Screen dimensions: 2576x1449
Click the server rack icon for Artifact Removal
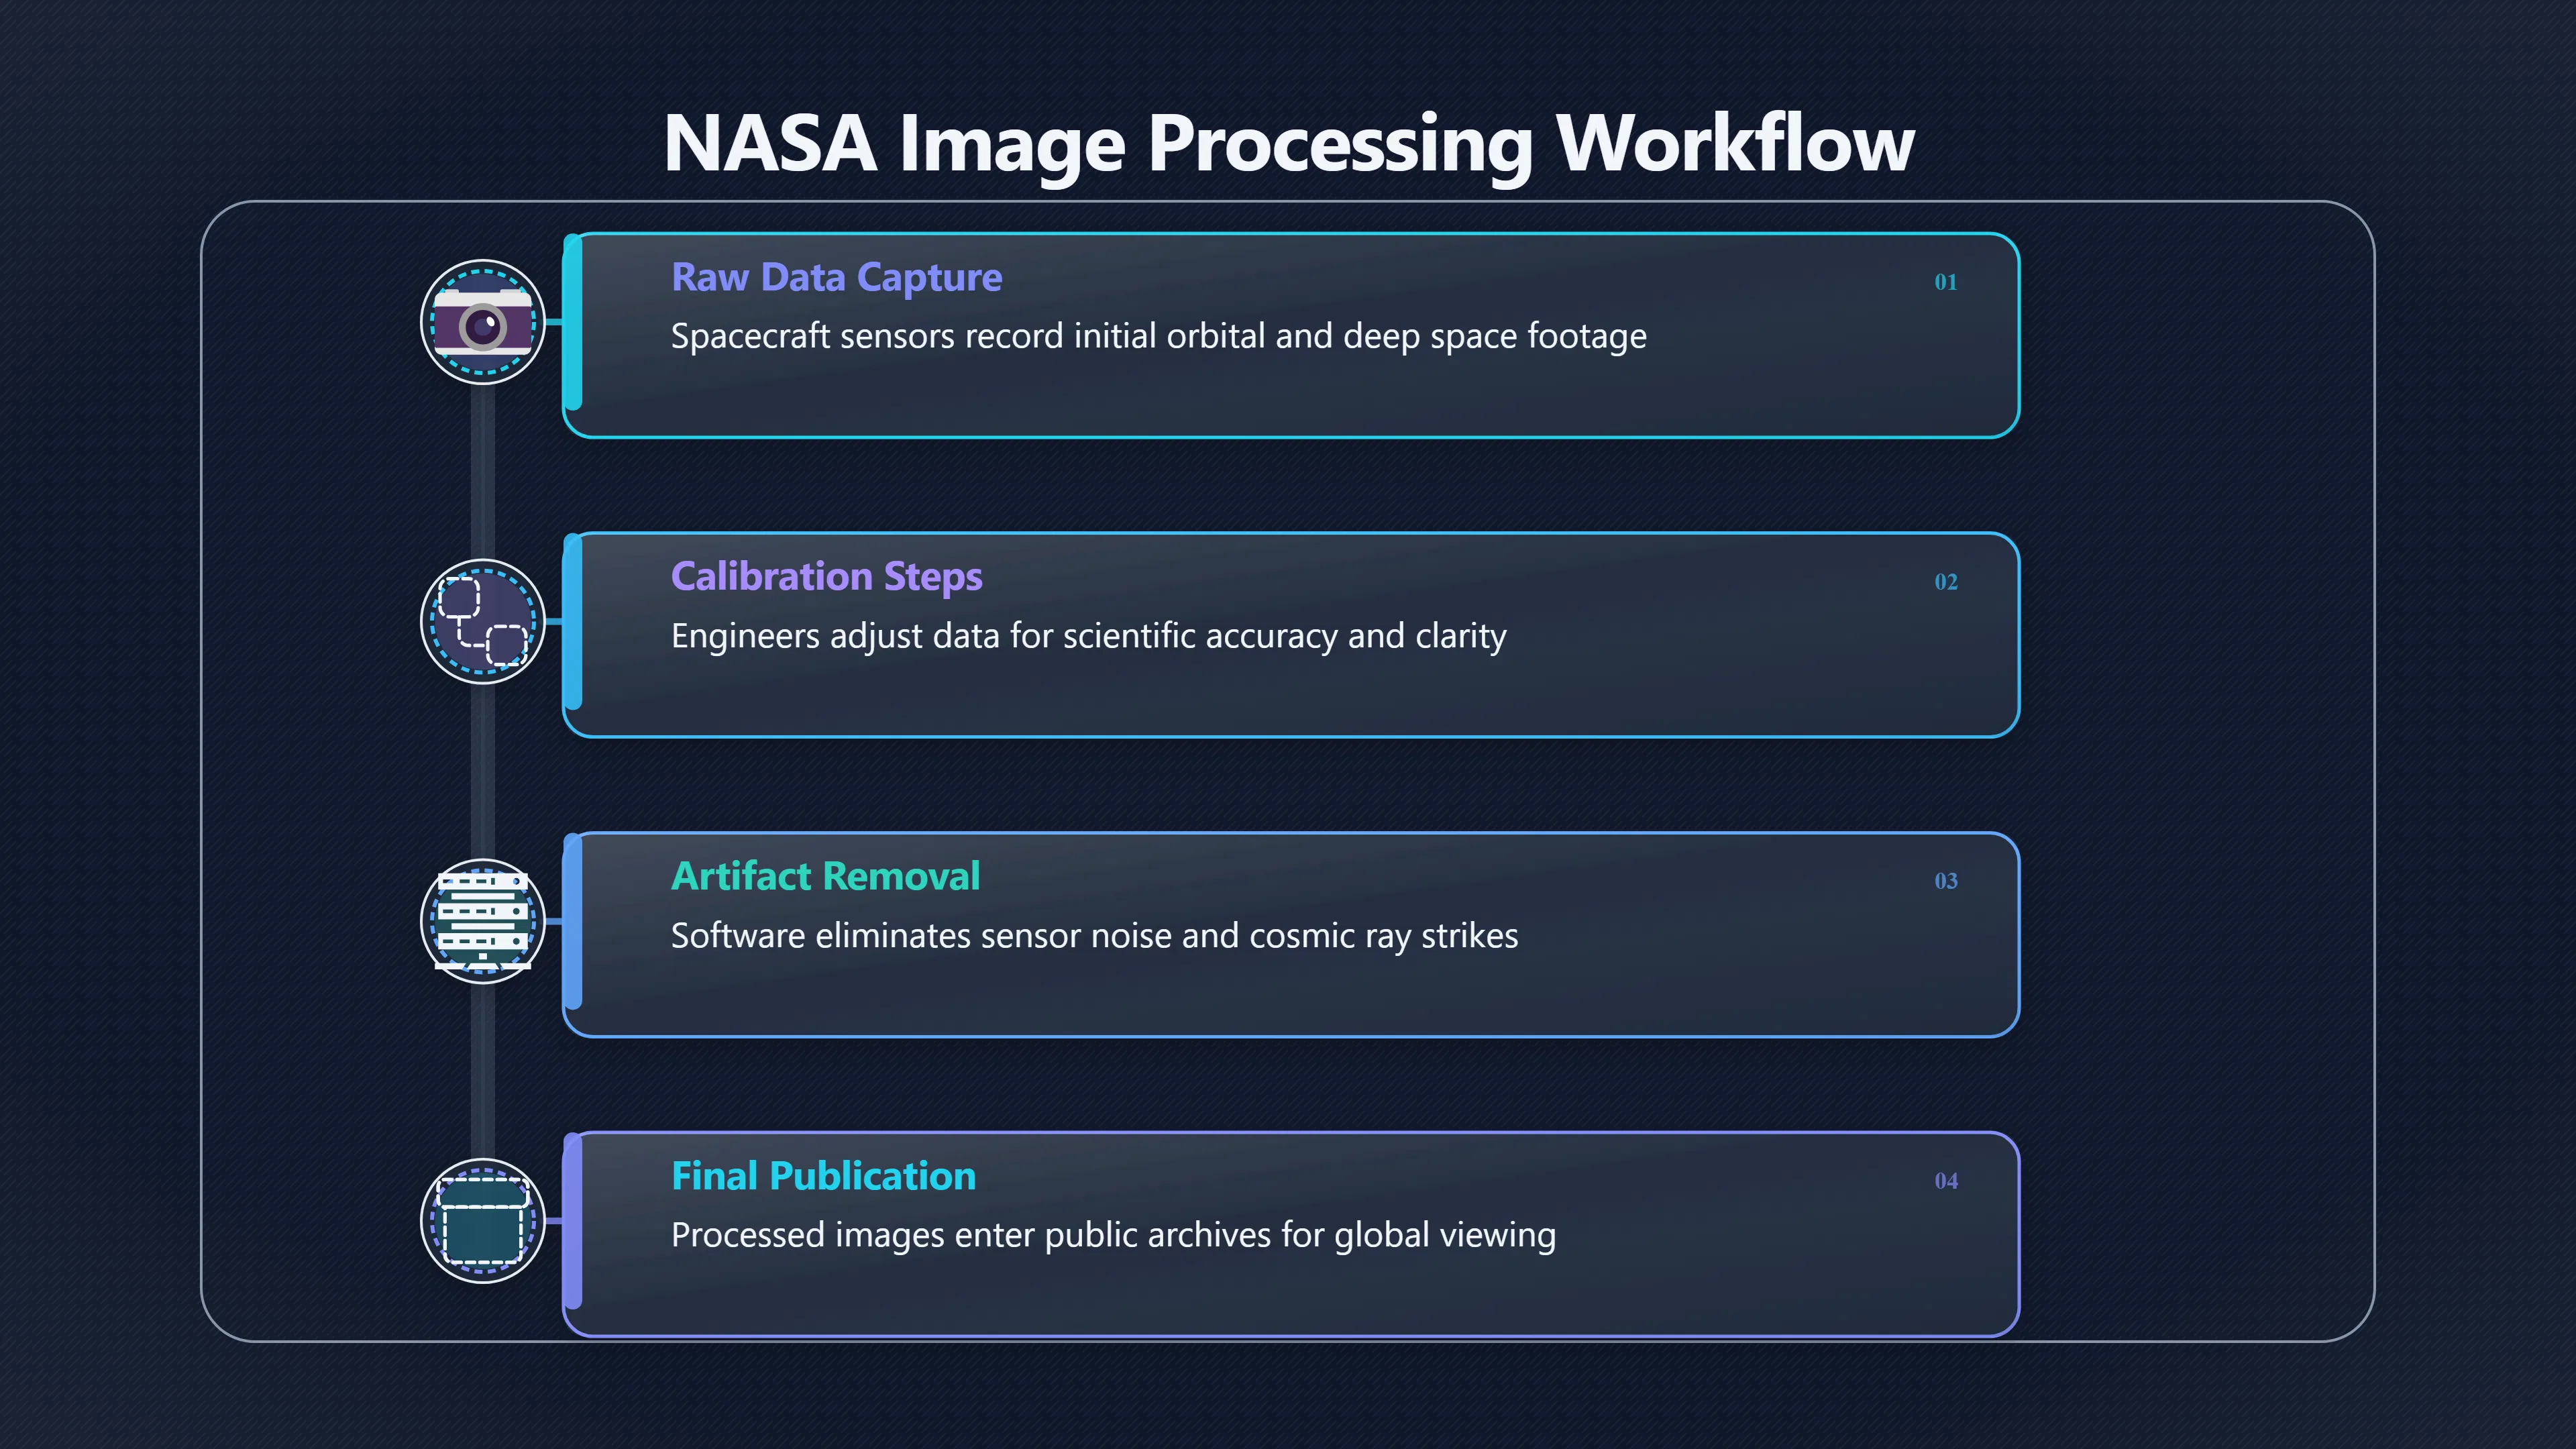click(483, 921)
